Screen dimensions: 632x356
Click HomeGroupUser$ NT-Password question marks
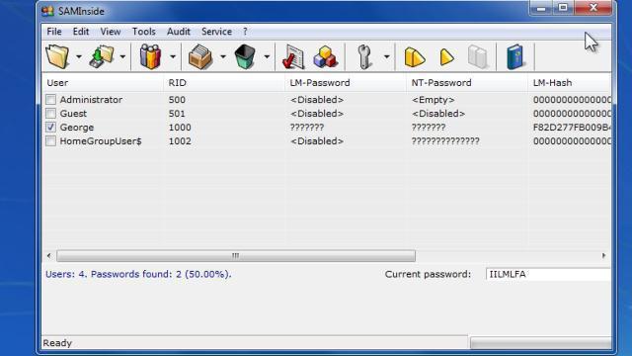[445, 141]
